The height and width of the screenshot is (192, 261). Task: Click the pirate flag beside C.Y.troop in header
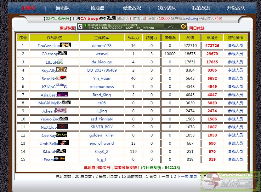[111, 18]
